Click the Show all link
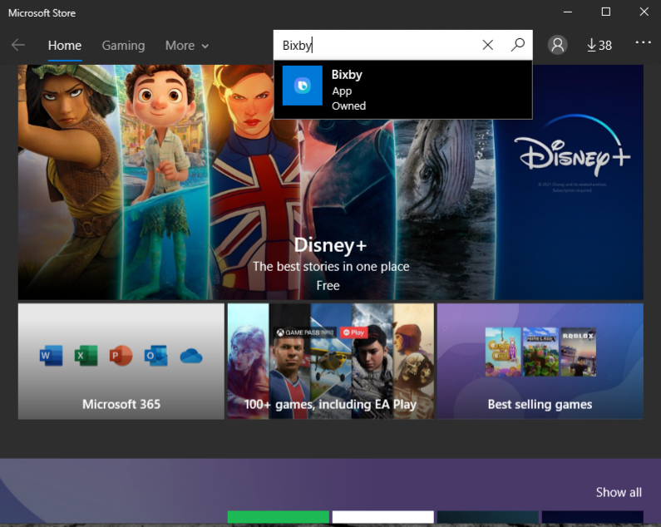Viewport: 661px width, 527px height. pyautogui.click(x=619, y=492)
